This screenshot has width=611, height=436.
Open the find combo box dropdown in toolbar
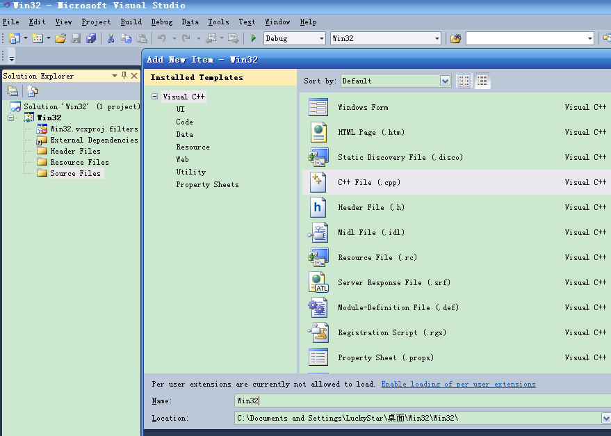[589, 38]
